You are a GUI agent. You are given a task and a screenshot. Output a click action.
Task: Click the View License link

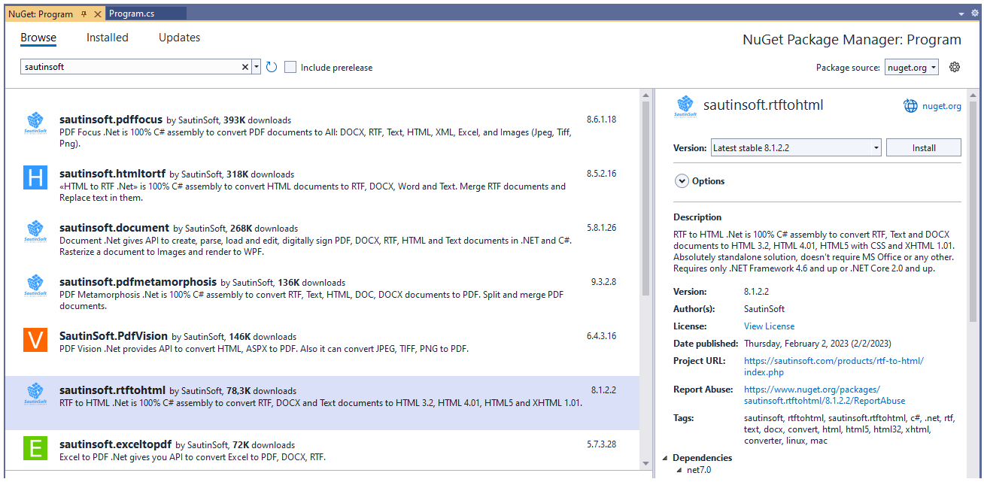coord(769,326)
